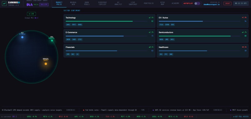Viewport: 251px width, 119px height.
Task: Click the UNH tag in Healthcare card
Action: tap(171, 54)
